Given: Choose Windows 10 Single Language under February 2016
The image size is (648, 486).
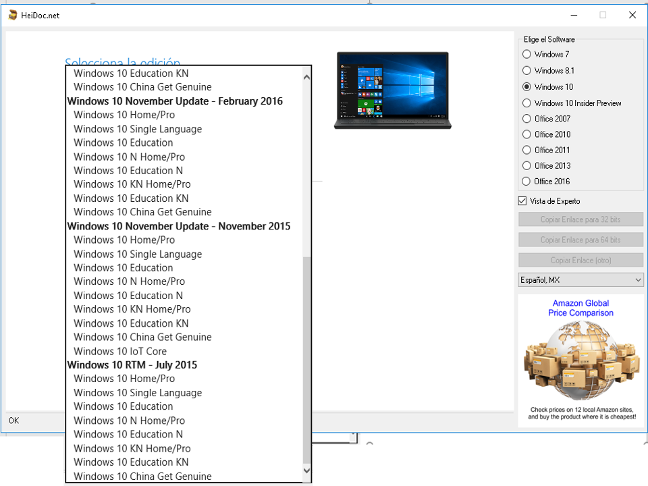Looking at the screenshot, I should coord(138,129).
